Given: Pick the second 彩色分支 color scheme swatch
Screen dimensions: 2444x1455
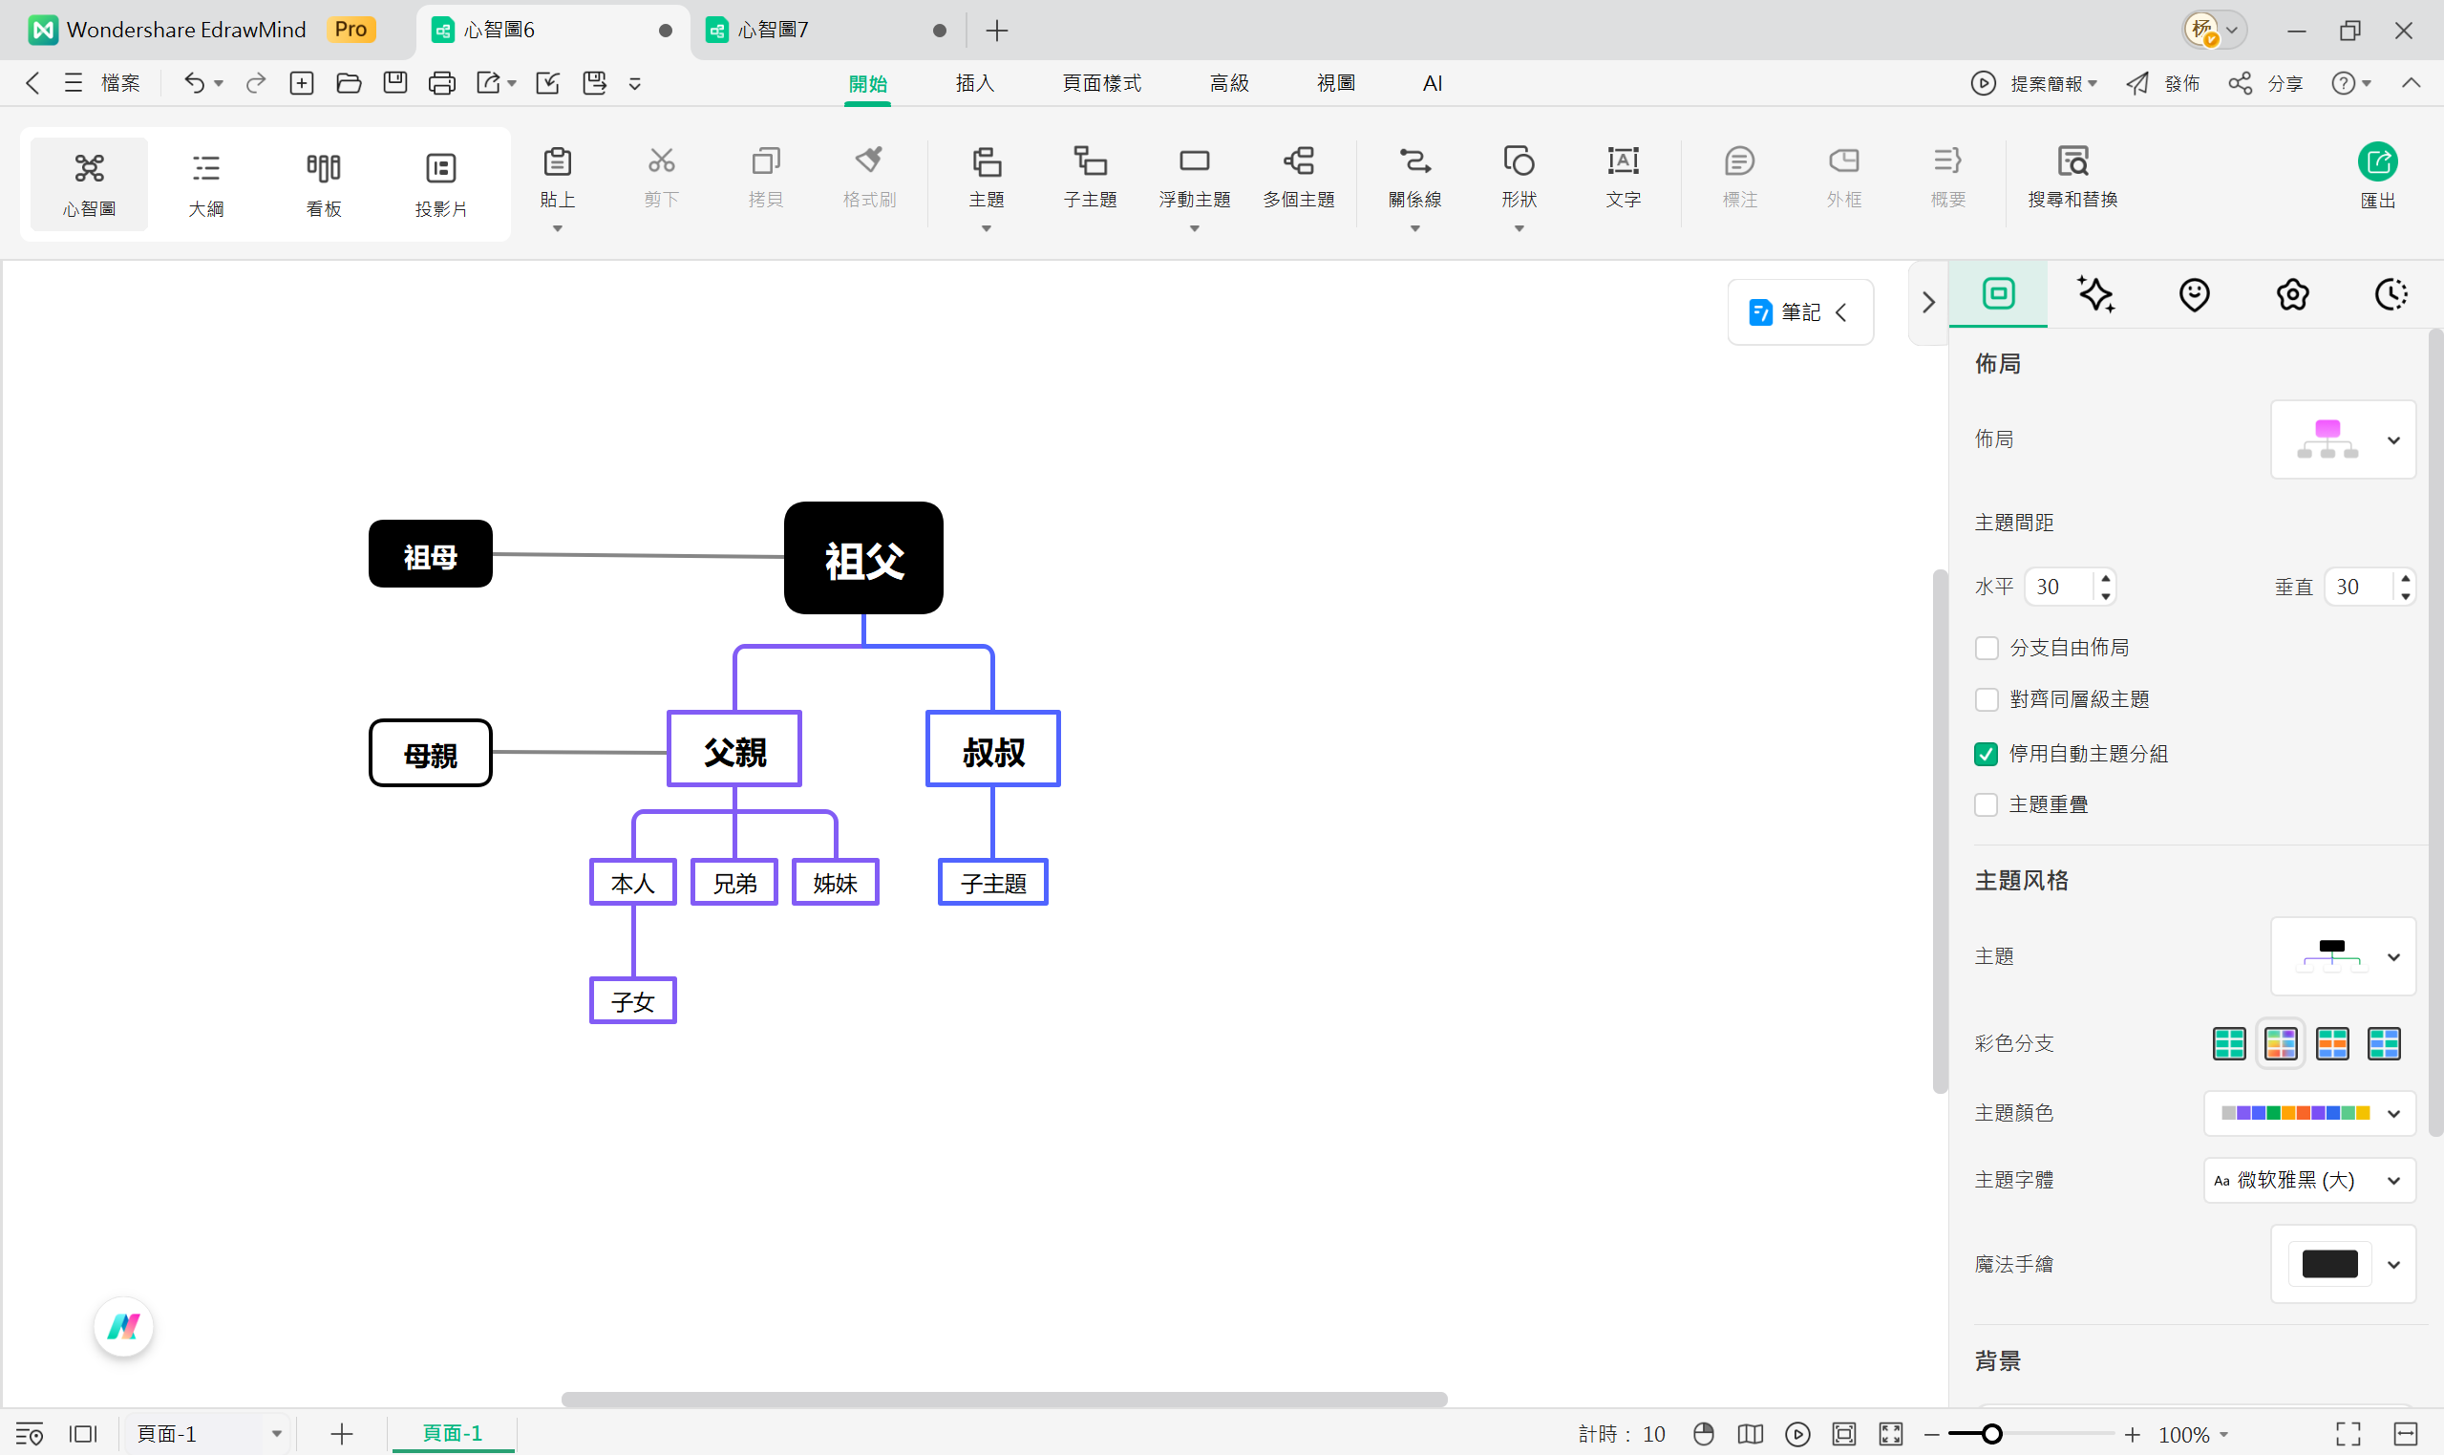Looking at the screenshot, I should click(2281, 1043).
